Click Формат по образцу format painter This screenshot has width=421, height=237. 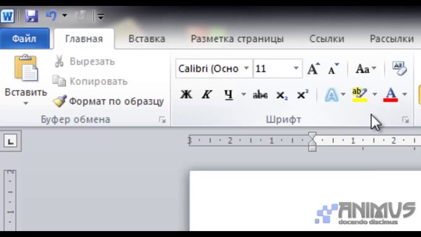coord(108,101)
